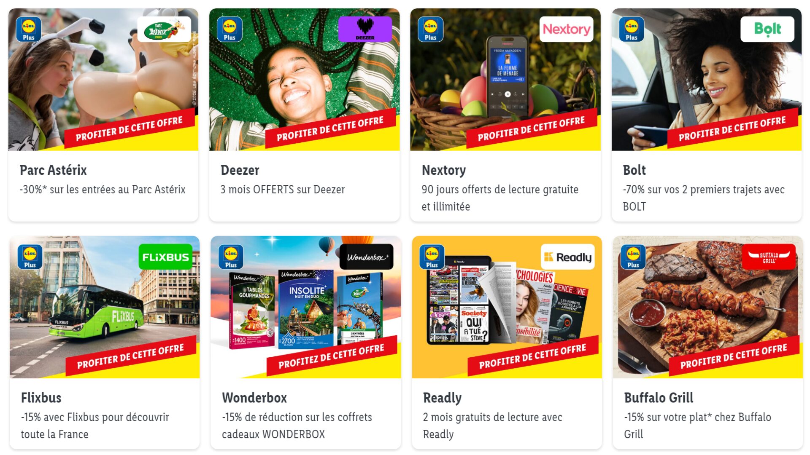Open the Deezer offer title

[240, 170]
